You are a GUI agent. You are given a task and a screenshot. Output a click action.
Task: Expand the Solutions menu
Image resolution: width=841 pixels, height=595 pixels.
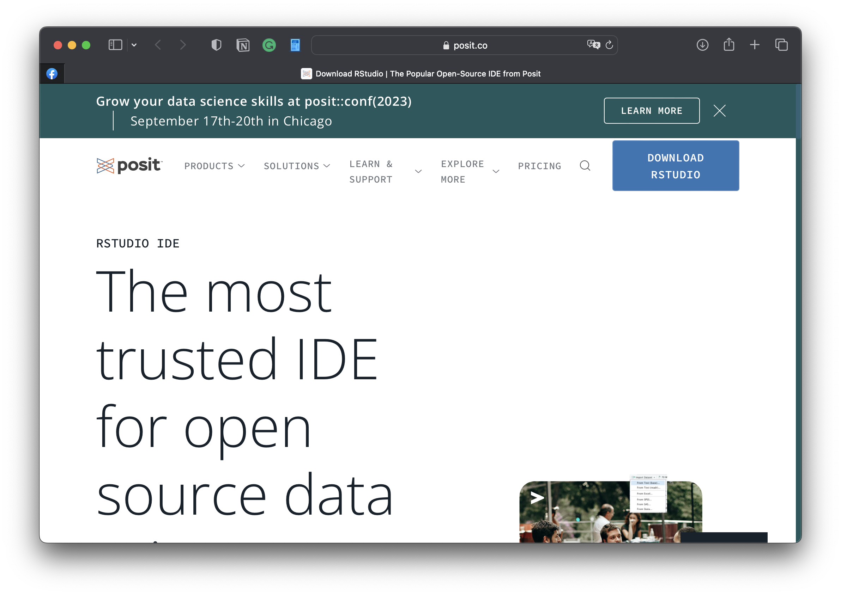pyautogui.click(x=297, y=166)
